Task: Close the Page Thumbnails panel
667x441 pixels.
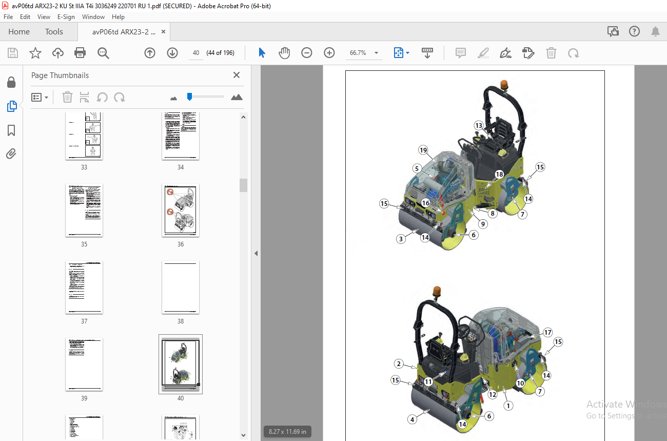Action: 237,75
